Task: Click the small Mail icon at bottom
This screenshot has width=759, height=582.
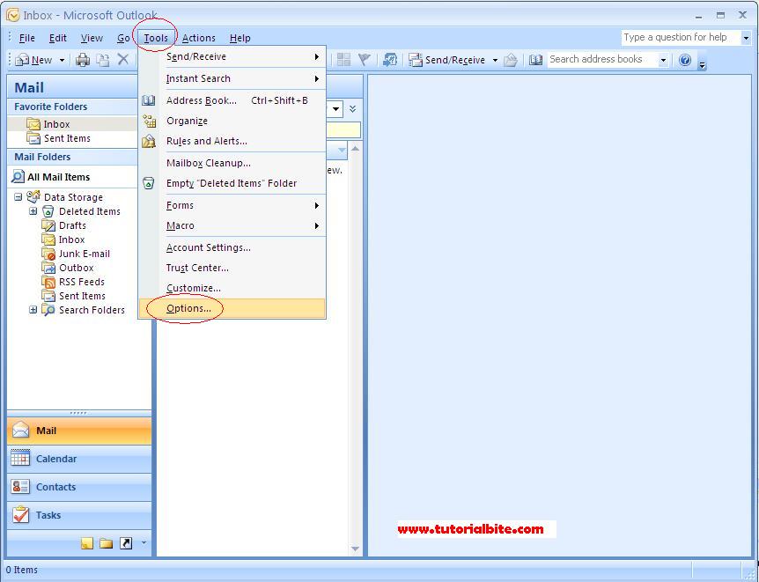Action: coord(87,542)
